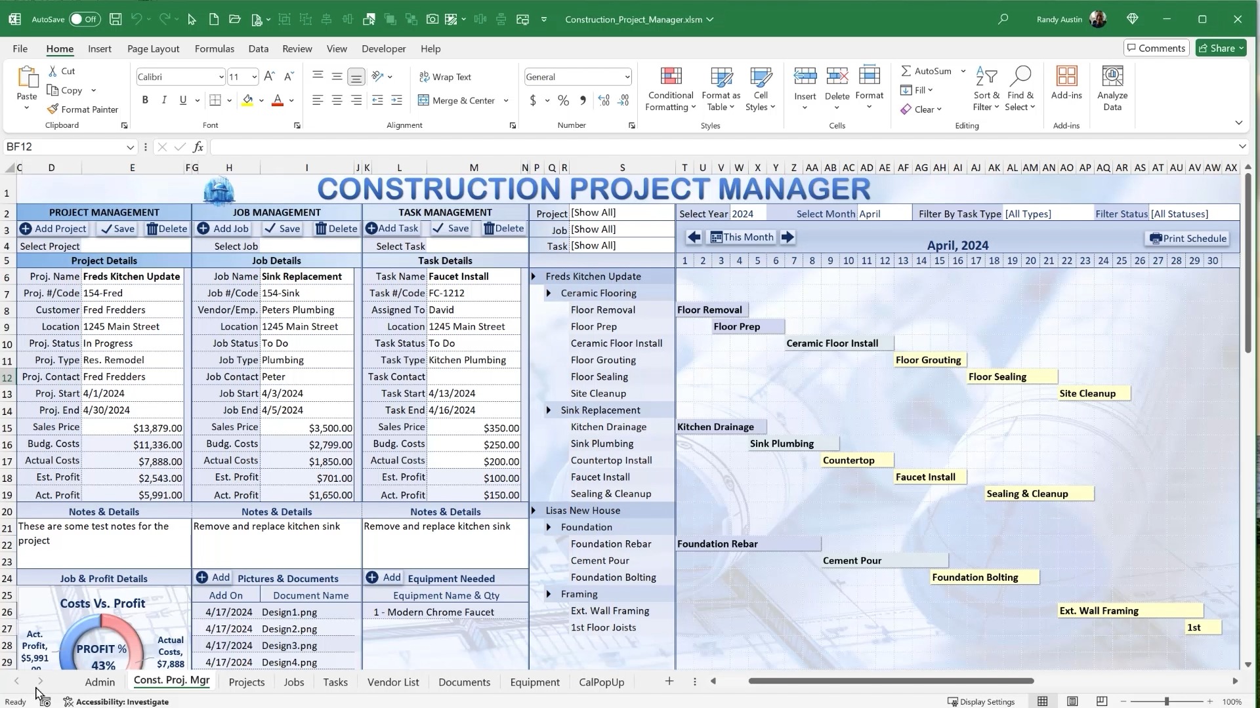The height and width of the screenshot is (708, 1260).
Task: Click the Add Project button
Action: point(53,229)
